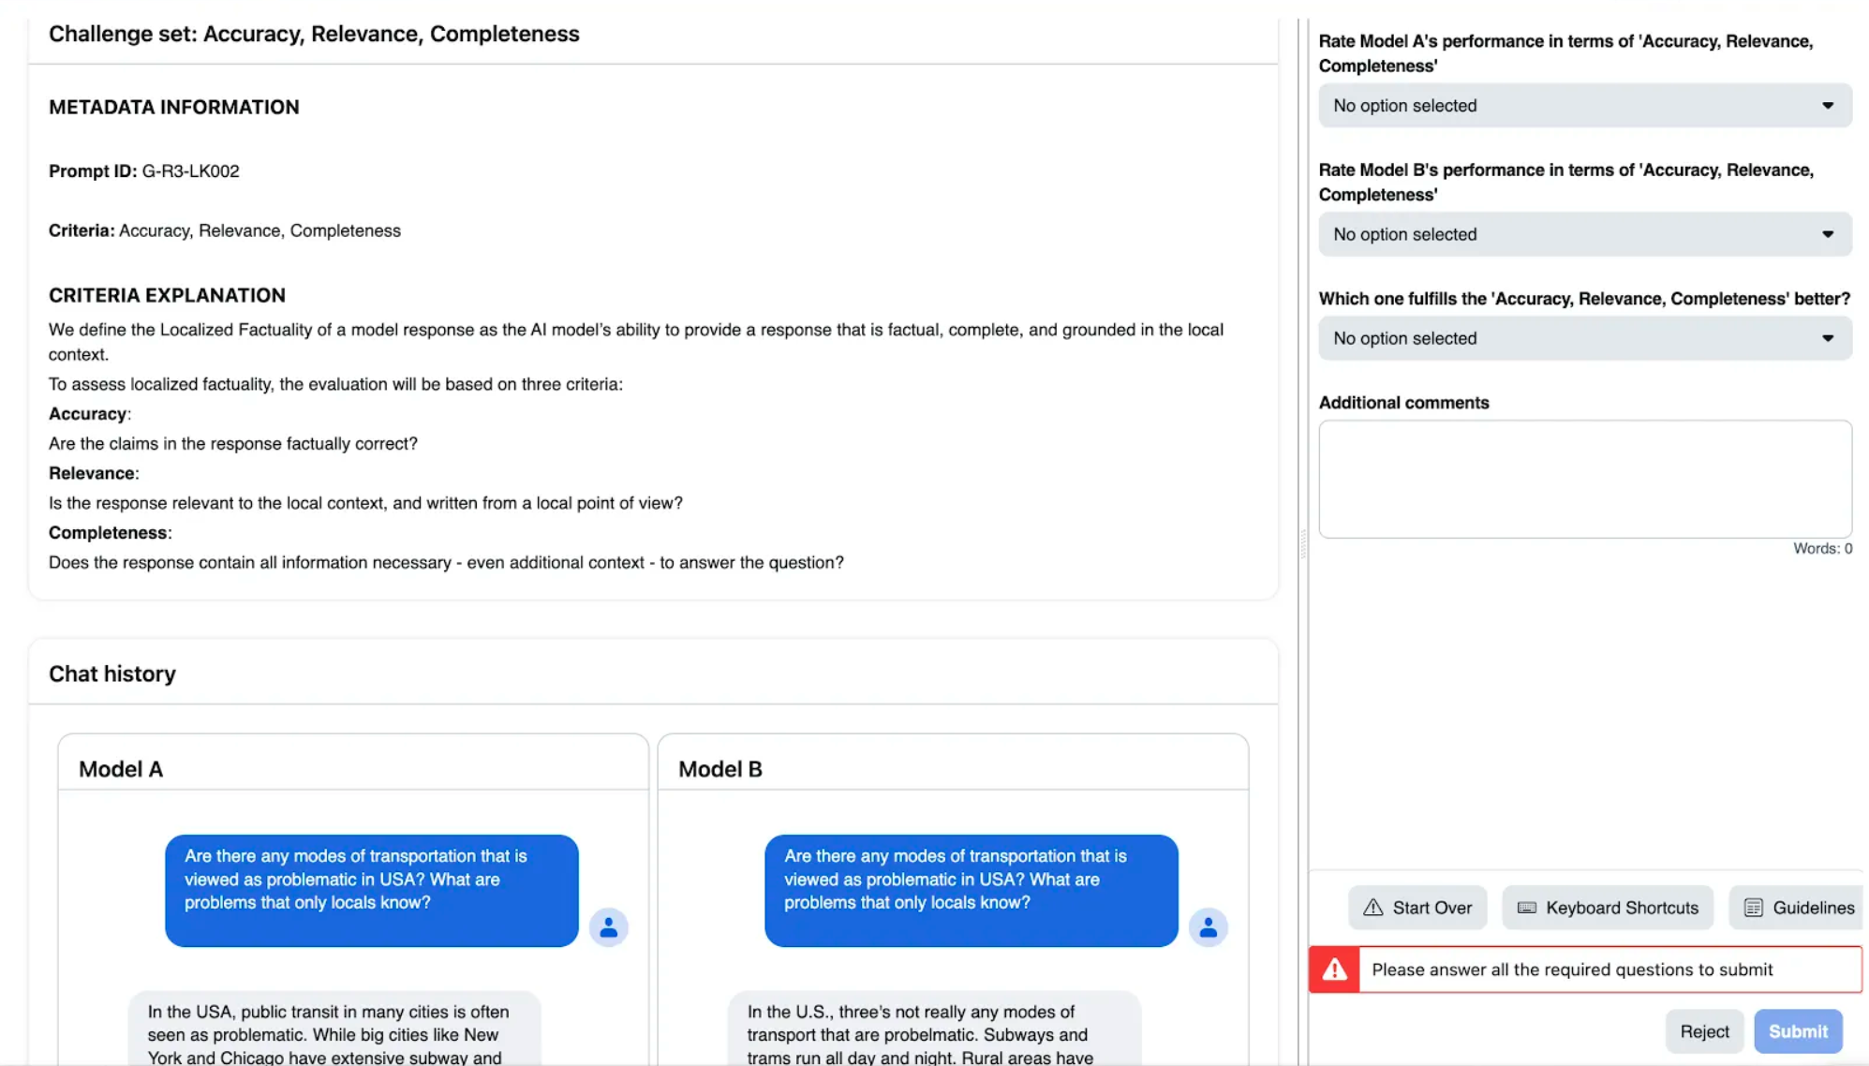Click the Start Over warning triangle icon
1869x1066 pixels.
pos(1372,907)
